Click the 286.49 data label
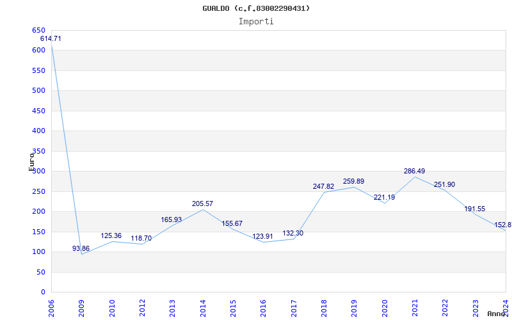Screen dimensions: 512x320 tap(414, 171)
